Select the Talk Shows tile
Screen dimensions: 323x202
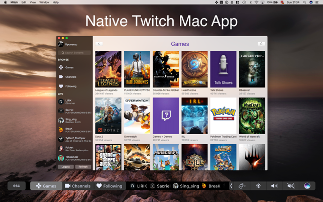pyautogui.click(x=224, y=69)
